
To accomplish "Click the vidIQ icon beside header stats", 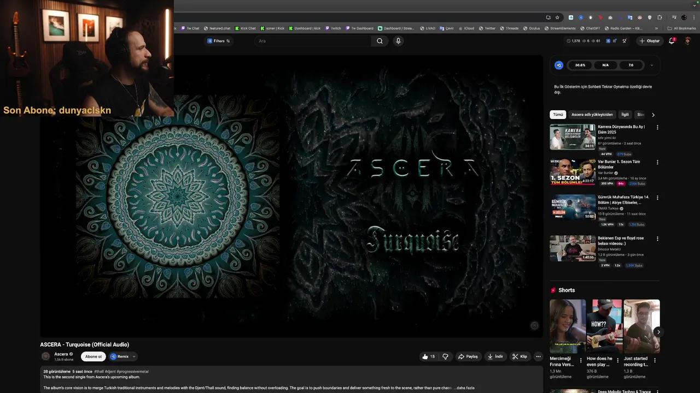I will pyautogui.click(x=608, y=41).
